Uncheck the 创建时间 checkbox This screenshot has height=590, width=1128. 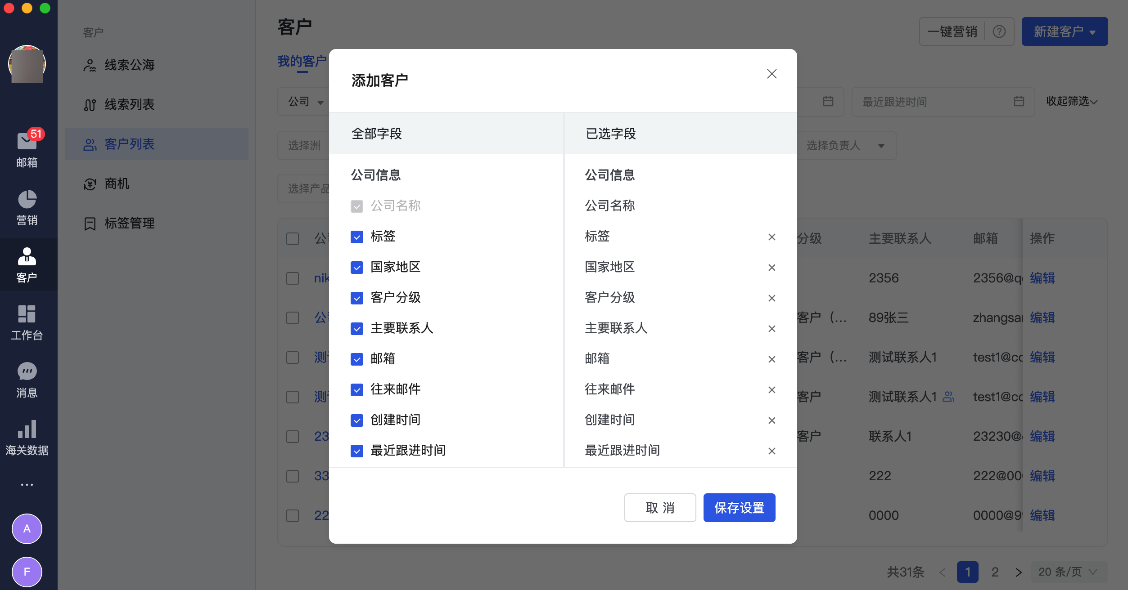point(357,420)
